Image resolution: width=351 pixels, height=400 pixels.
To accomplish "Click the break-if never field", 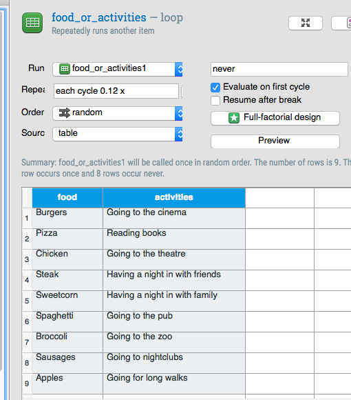I will (279, 69).
